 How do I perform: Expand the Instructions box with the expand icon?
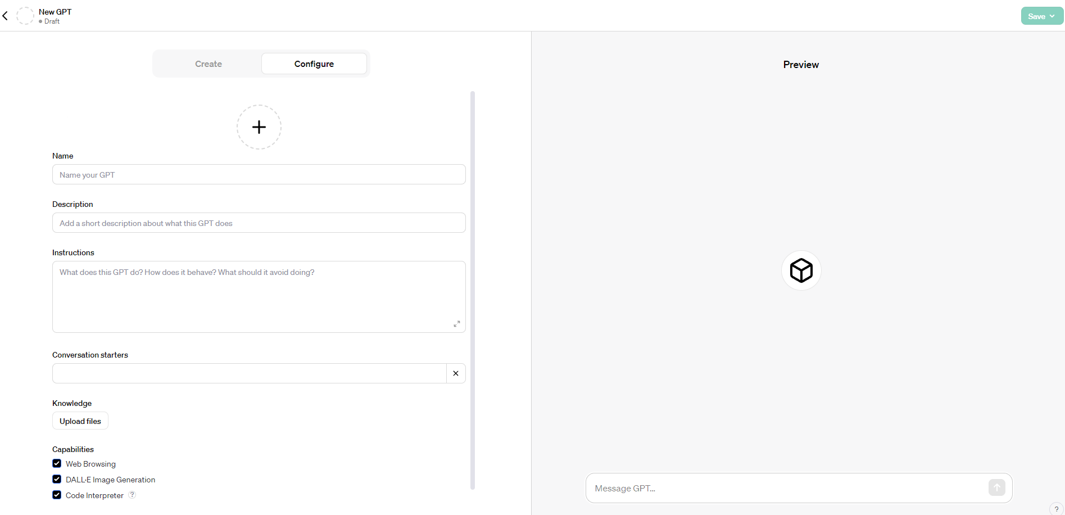(456, 324)
